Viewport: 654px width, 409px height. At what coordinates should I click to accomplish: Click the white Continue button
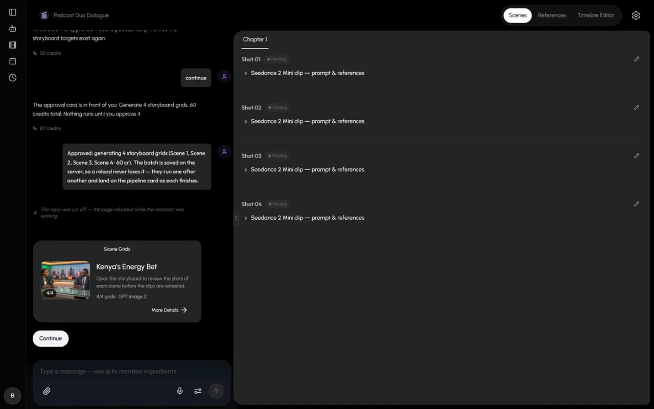click(x=51, y=338)
